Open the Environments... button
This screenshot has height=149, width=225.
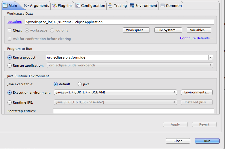coord(197,93)
